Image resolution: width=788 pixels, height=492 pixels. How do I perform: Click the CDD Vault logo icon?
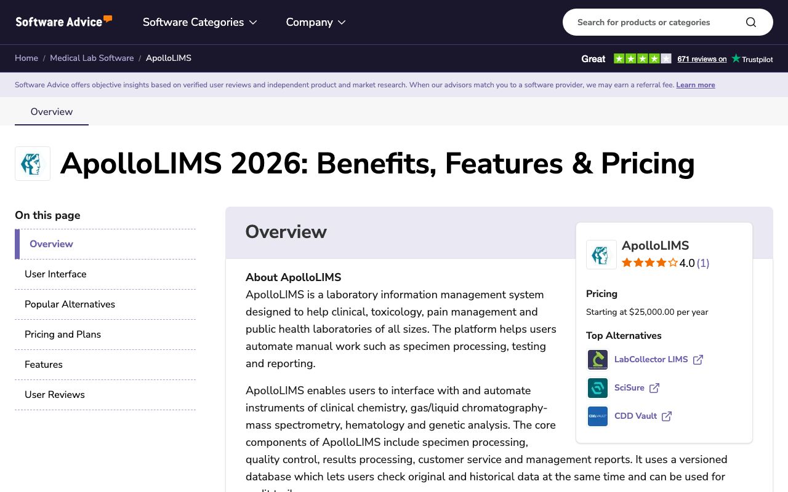coord(598,416)
